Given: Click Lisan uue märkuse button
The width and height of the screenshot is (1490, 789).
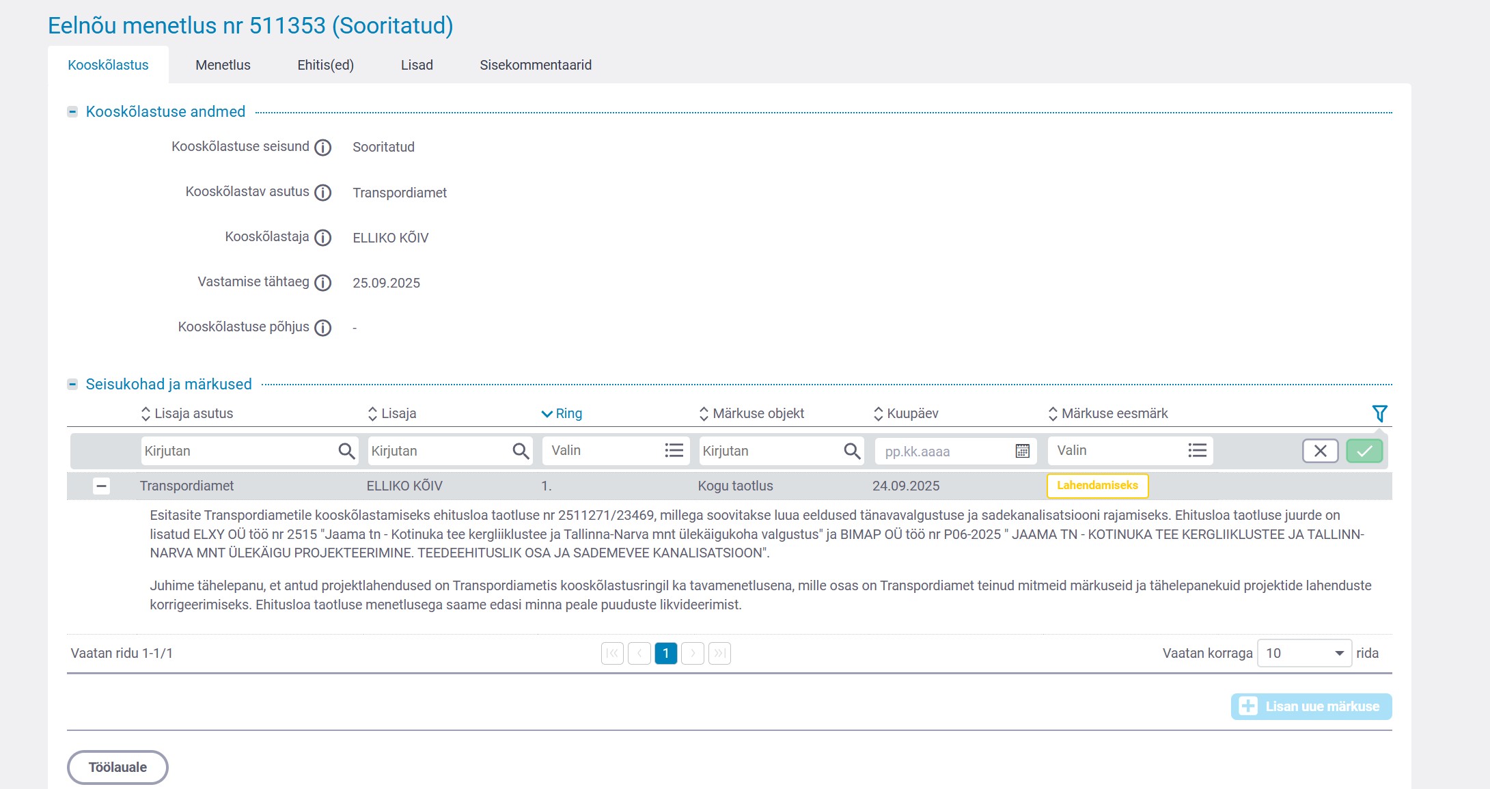Looking at the screenshot, I should pos(1311,706).
